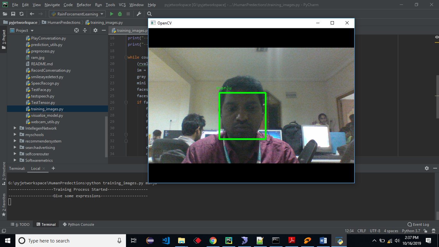Select smileseyedetect.py in the project tree
Image resolution: width=439 pixels, height=247 pixels.
(x=47, y=77)
